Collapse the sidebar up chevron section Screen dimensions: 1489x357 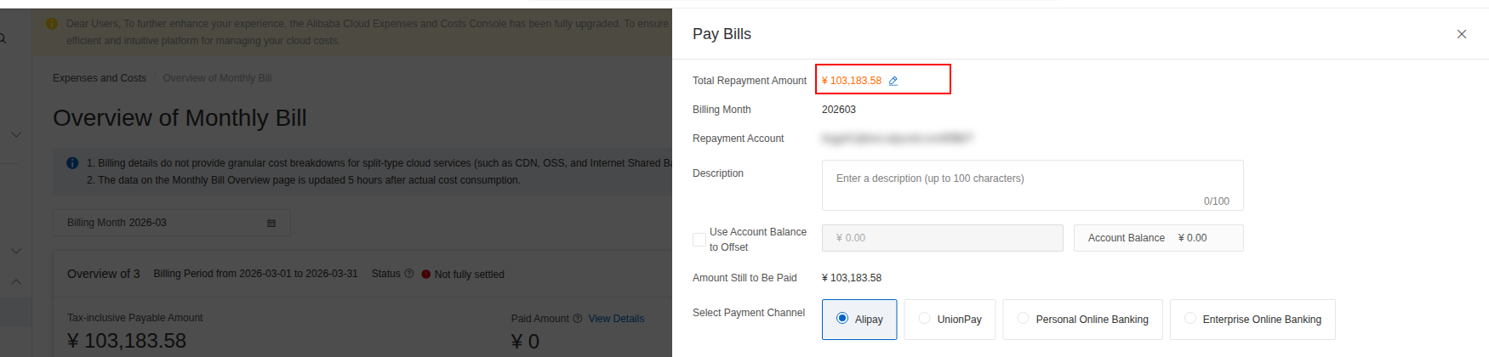pos(16,281)
